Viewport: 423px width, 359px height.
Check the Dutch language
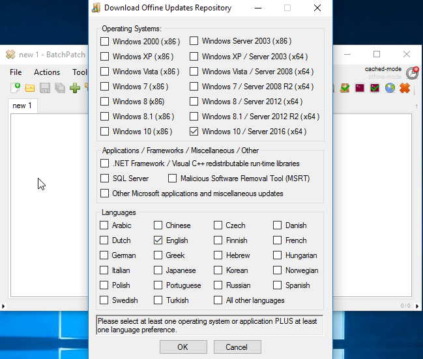click(104, 240)
